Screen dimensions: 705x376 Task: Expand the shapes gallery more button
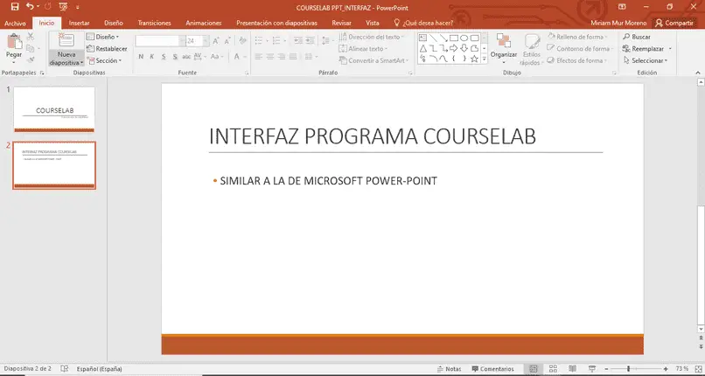pos(485,59)
